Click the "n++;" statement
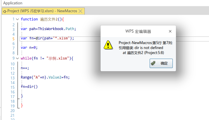The width and height of the screenshot is (209, 120). (x=25, y=68)
